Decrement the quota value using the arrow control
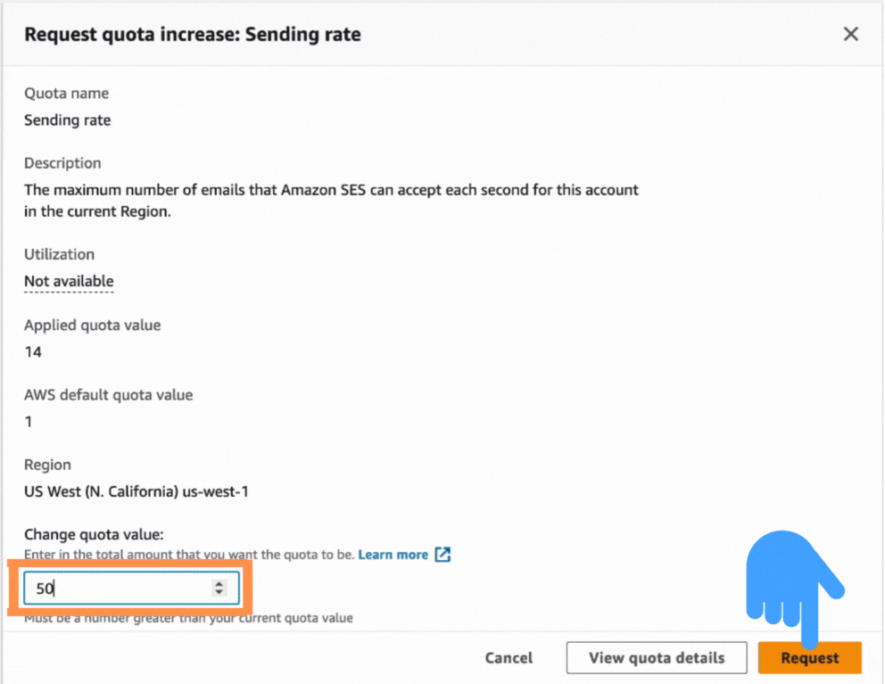This screenshot has height=684, width=885. 220,592
